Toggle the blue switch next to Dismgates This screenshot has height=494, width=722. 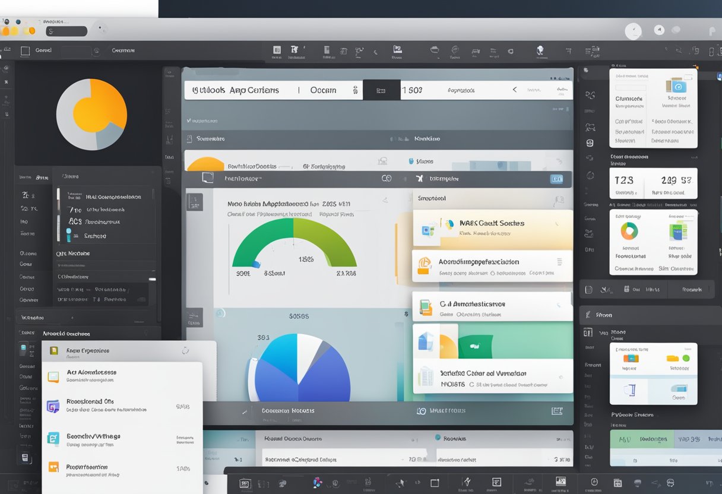(x=556, y=178)
